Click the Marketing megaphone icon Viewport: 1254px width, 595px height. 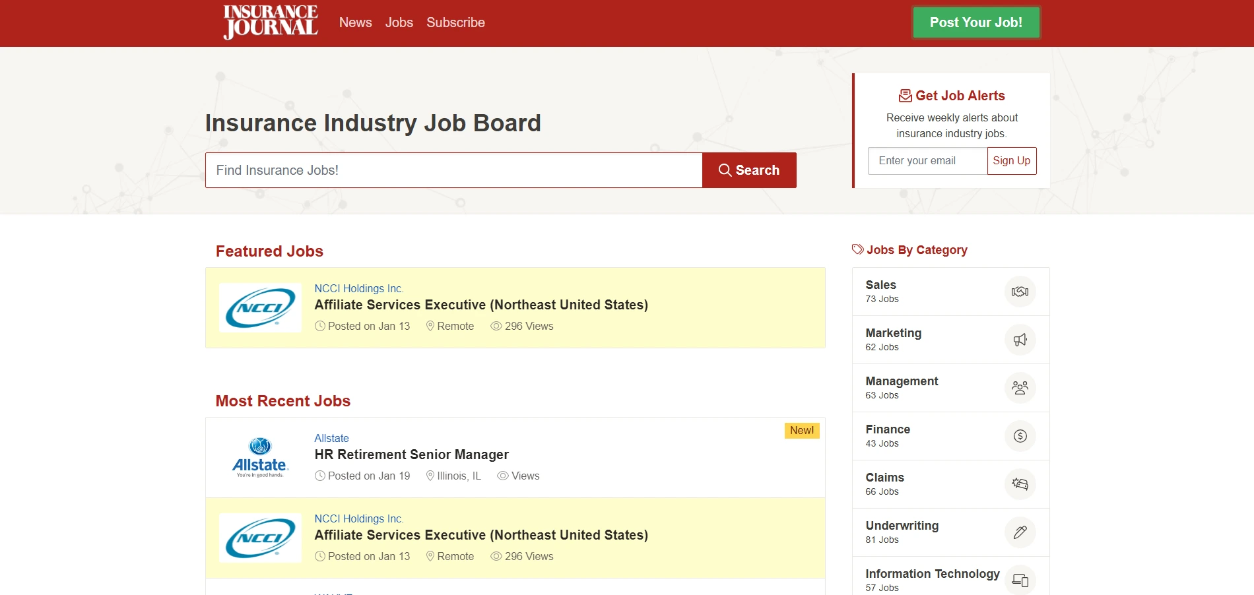pyautogui.click(x=1020, y=340)
